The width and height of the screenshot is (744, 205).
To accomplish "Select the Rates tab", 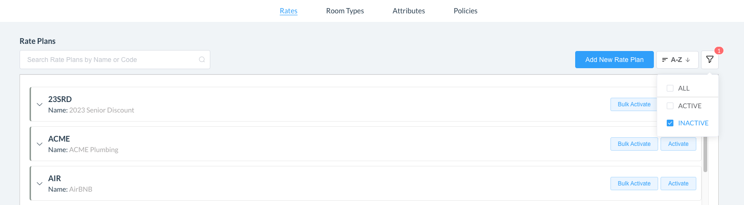I will click(x=289, y=10).
